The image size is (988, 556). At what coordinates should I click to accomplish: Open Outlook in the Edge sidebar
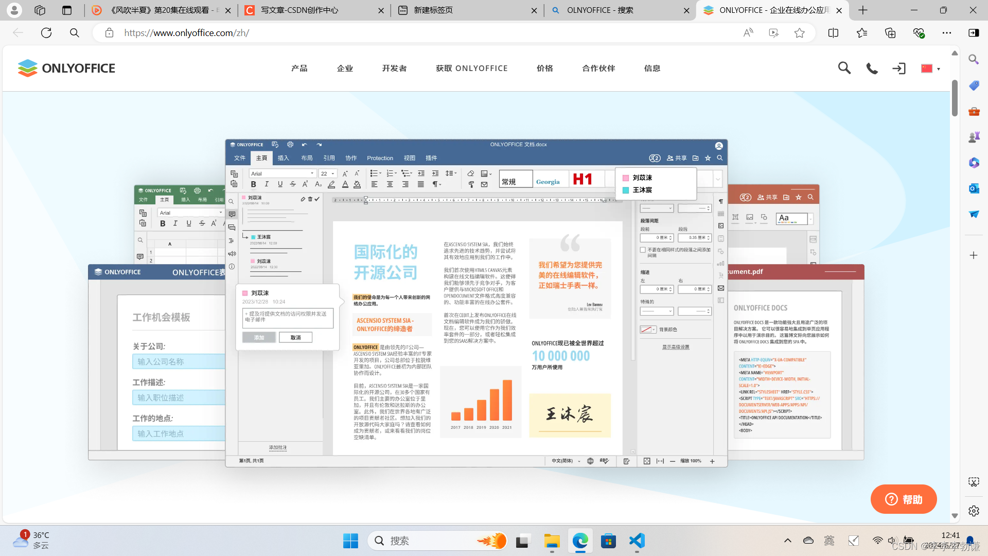pyautogui.click(x=974, y=188)
